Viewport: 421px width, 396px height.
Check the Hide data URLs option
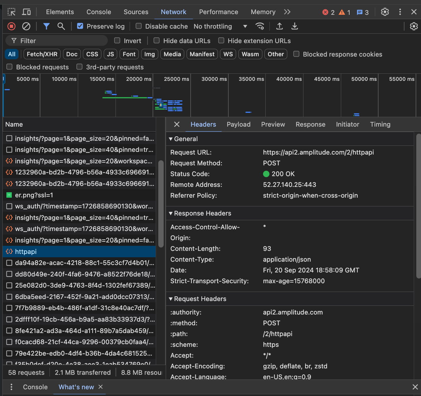click(157, 41)
